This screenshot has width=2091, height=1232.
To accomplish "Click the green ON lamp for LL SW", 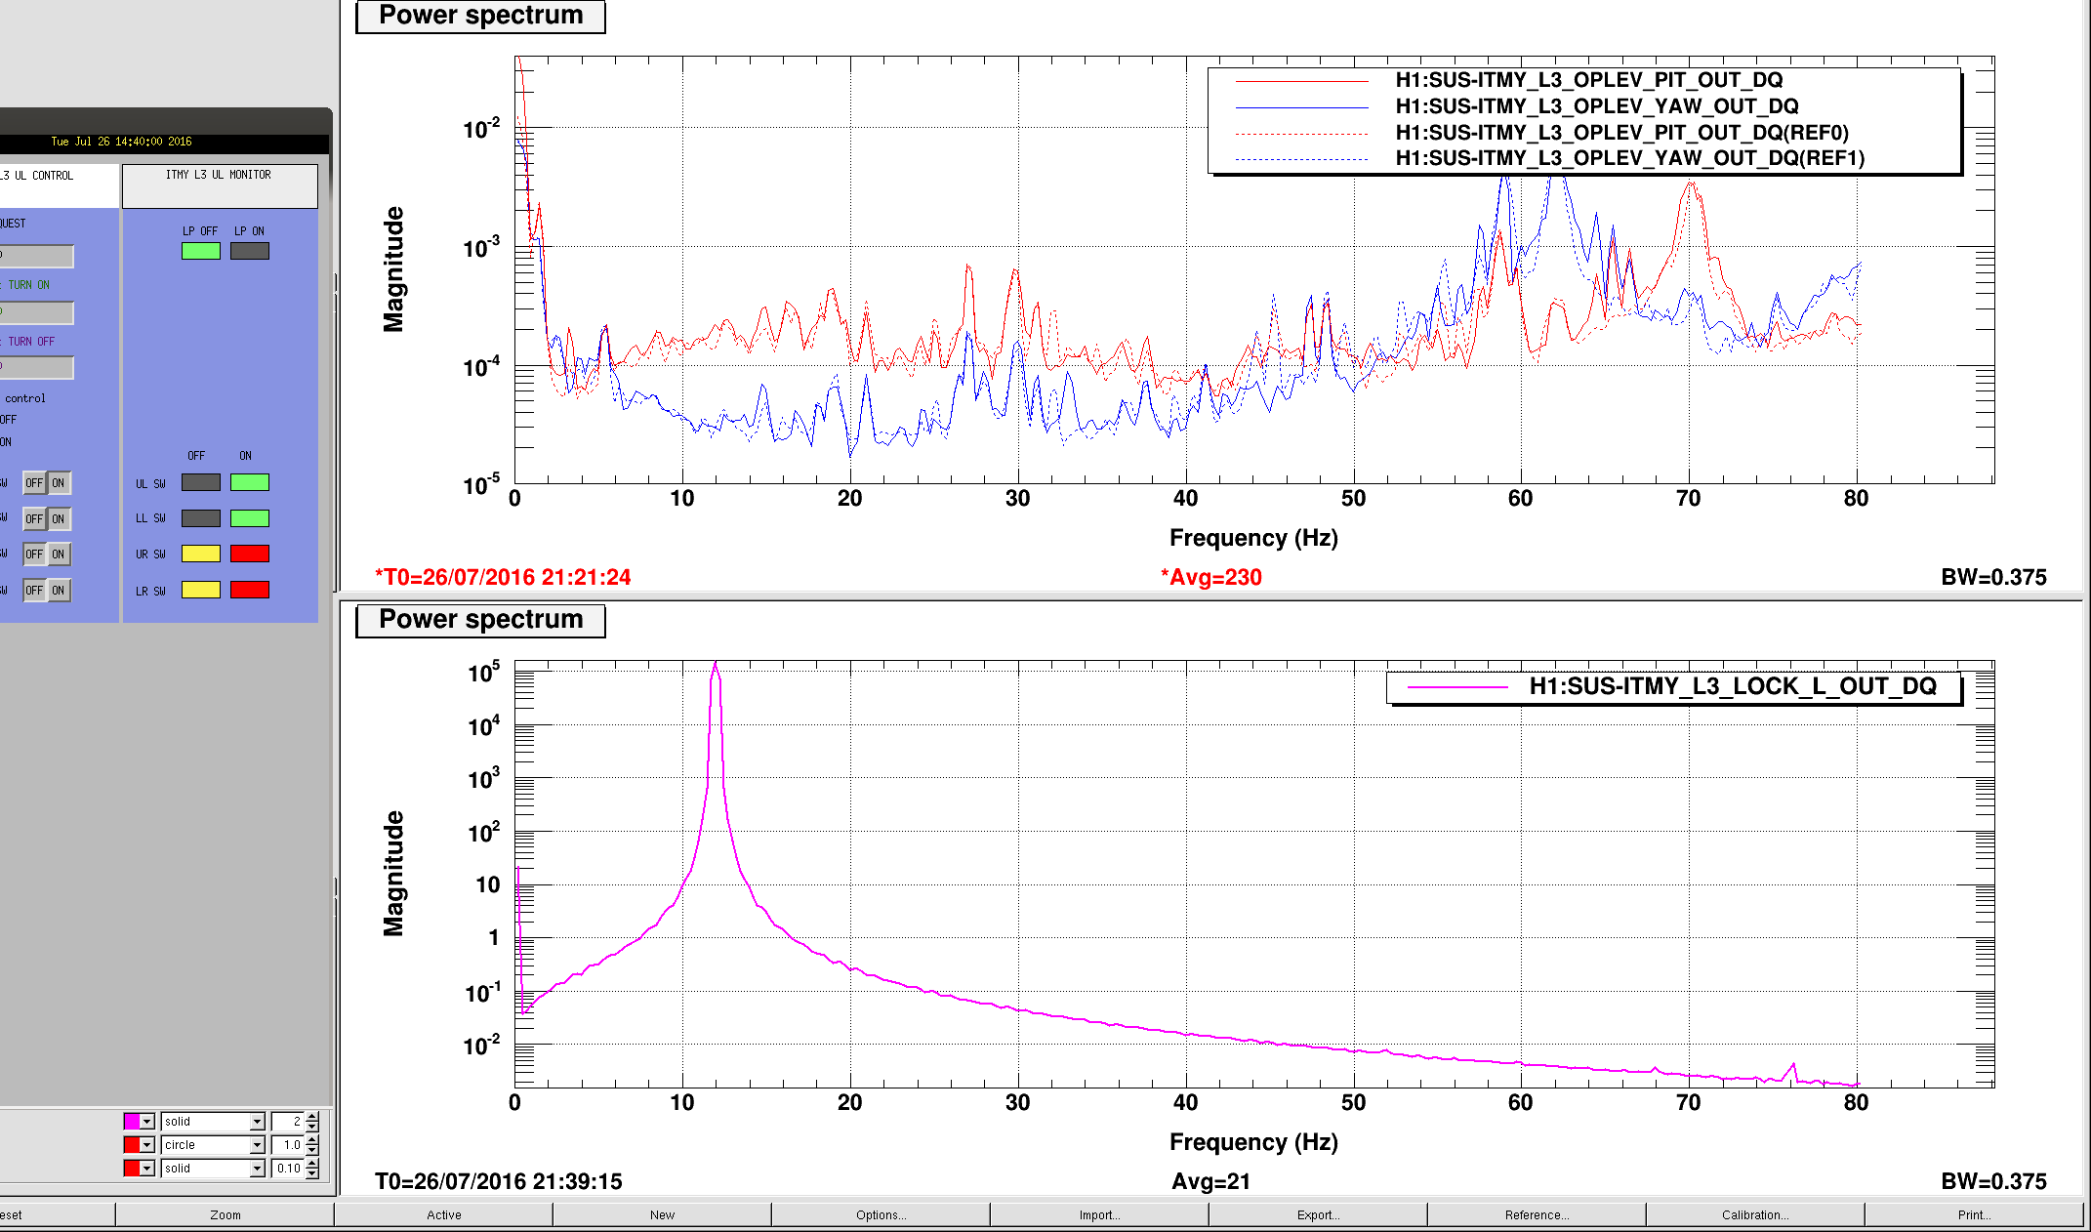I will (250, 518).
